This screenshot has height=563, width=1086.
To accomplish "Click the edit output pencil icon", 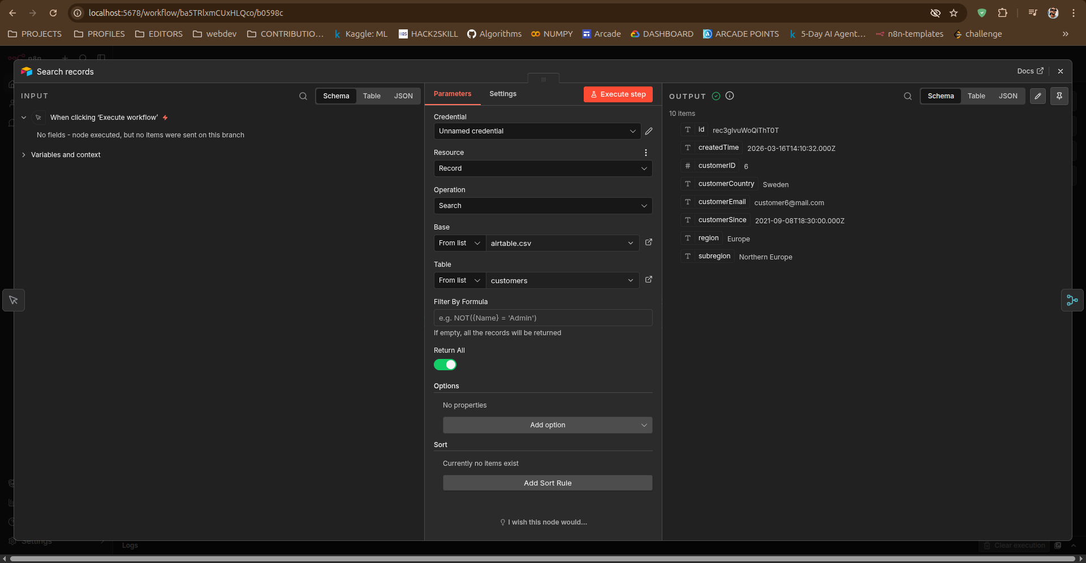I will coord(1038,96).
